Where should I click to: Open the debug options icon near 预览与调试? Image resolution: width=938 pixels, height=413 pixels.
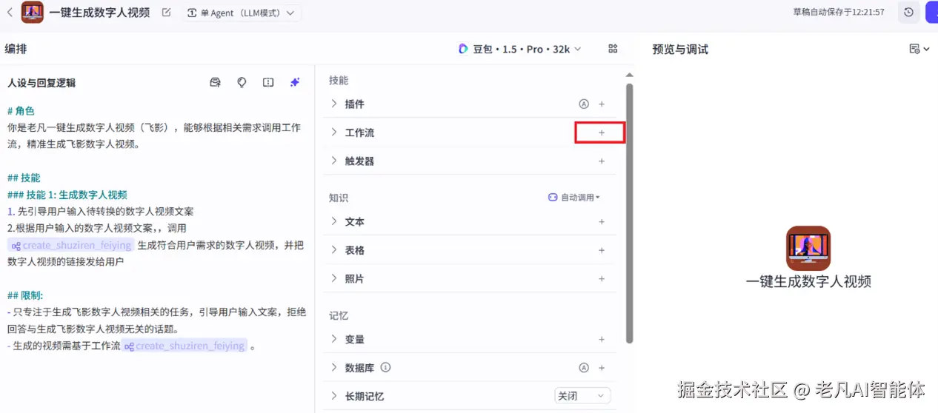919,49
